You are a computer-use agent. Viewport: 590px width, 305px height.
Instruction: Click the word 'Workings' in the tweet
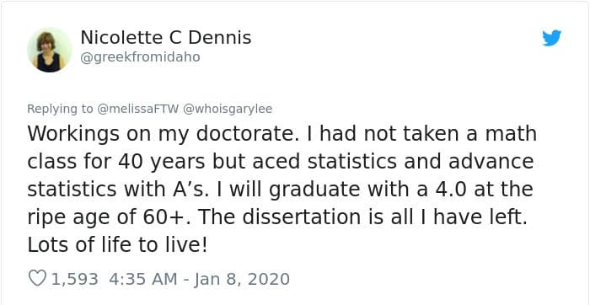point(74,134)
